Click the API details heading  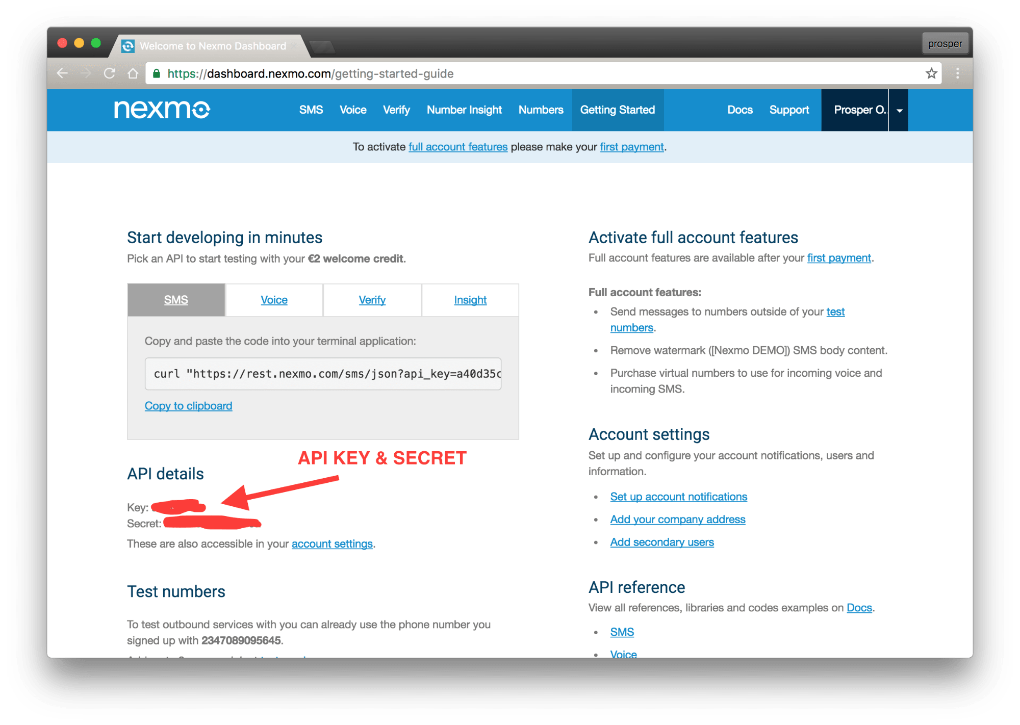click(165, 474)
